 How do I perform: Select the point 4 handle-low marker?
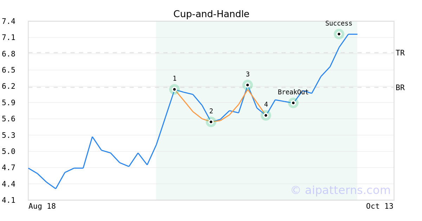(x=266, y=115)
